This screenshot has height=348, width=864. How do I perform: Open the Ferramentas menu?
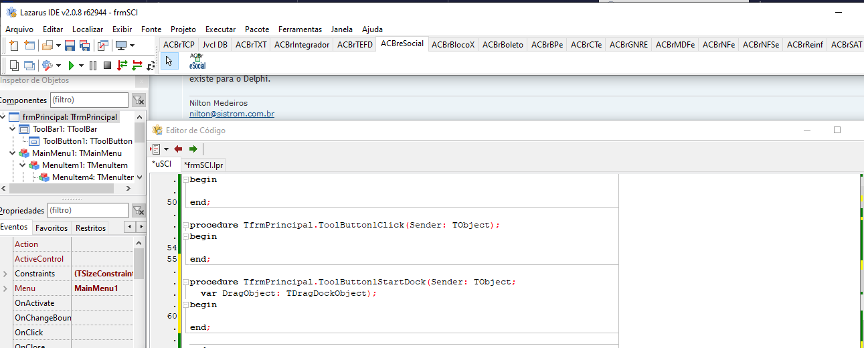300,29
